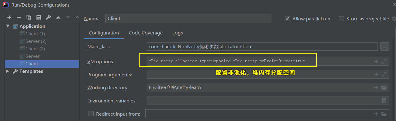Image resolution: width=396 pixels, height=121 pixels.
Task: Insert macro in Working directory plus icon
Action: tap(376, 87)
